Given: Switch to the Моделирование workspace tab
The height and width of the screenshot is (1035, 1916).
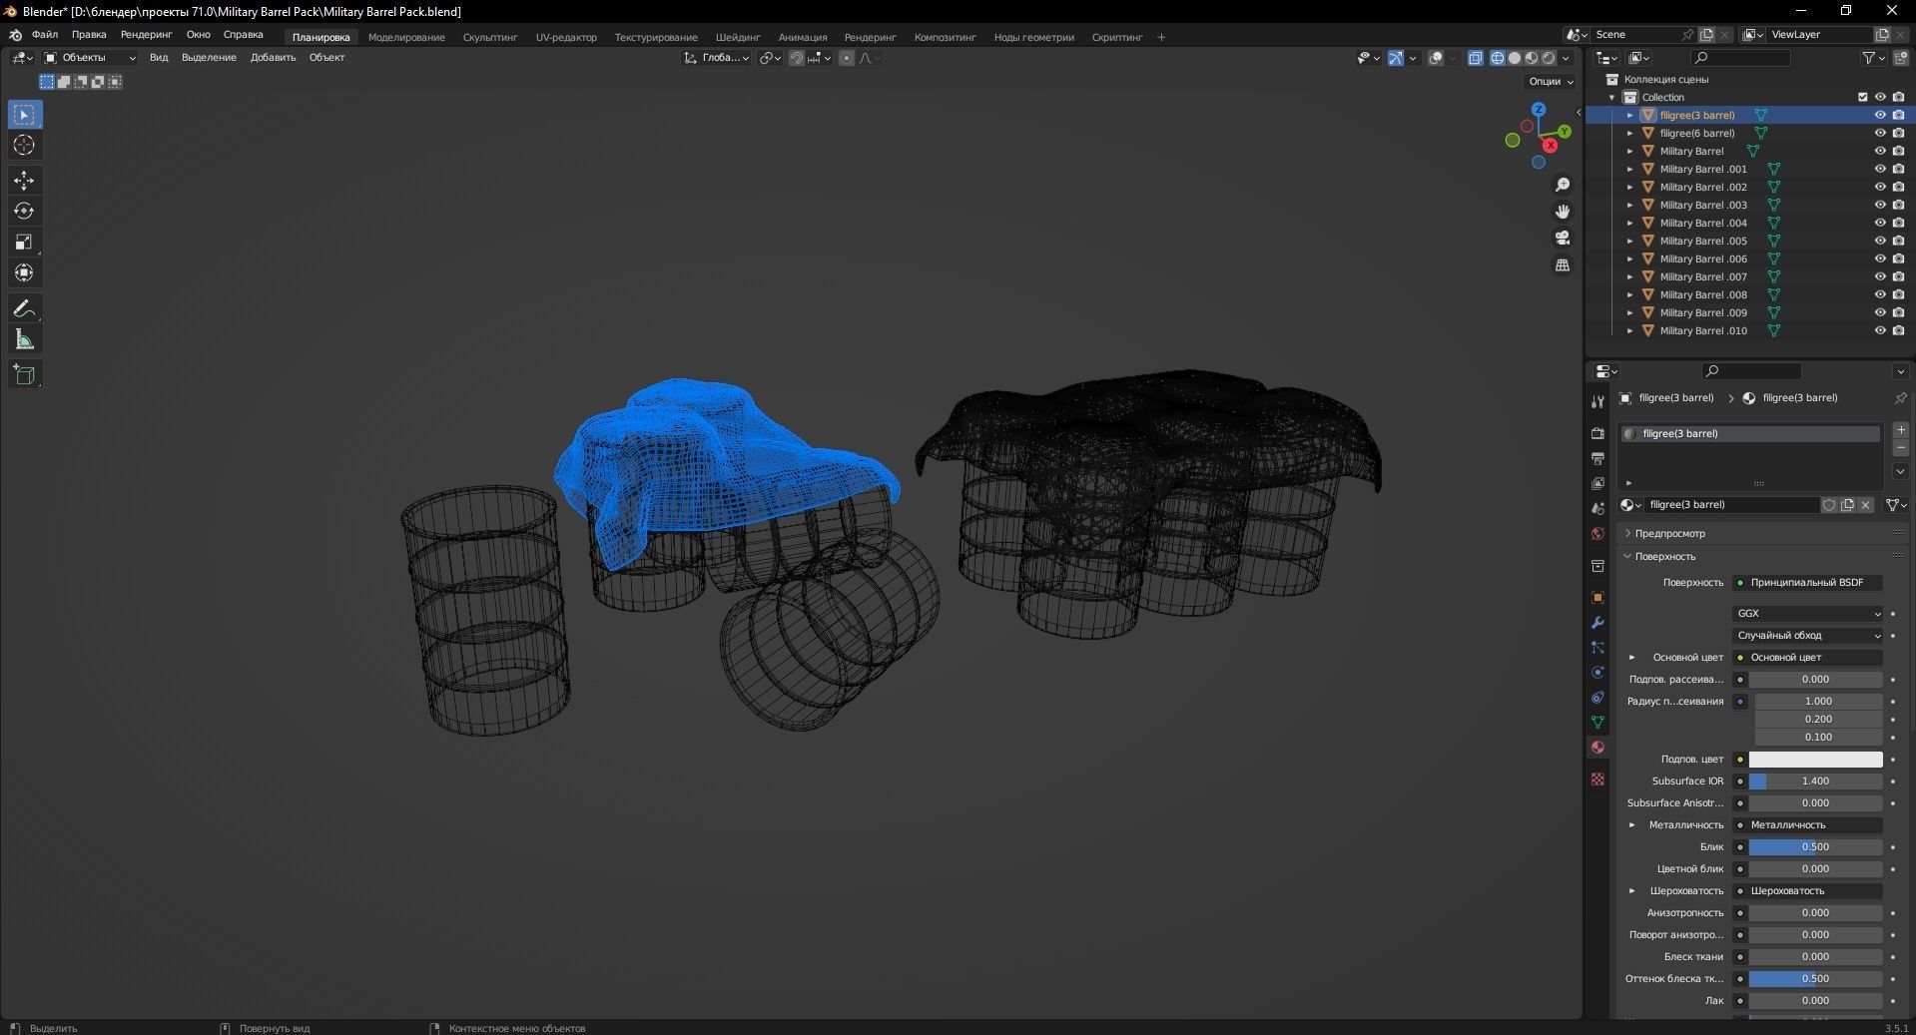Looking at the screenshot, I should coord(406,38).
